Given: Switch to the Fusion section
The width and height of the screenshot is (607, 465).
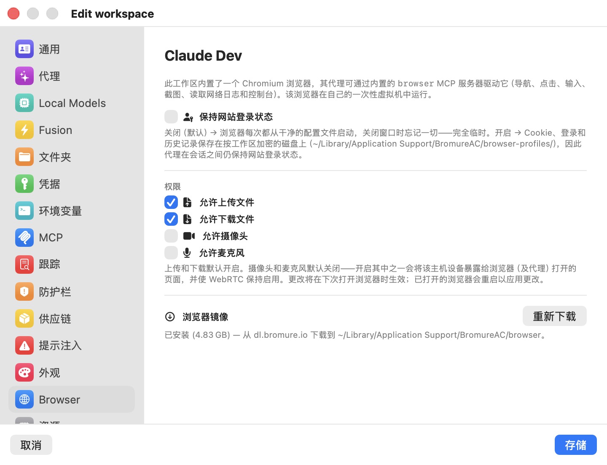Looking at the screenshot, I should [x=72, y=130].
